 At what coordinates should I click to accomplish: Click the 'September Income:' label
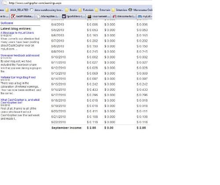point(67,128)
